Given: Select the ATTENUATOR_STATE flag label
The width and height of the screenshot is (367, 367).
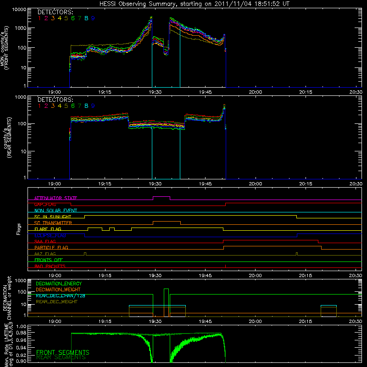Looking at the screenshot, I should 56,198.
